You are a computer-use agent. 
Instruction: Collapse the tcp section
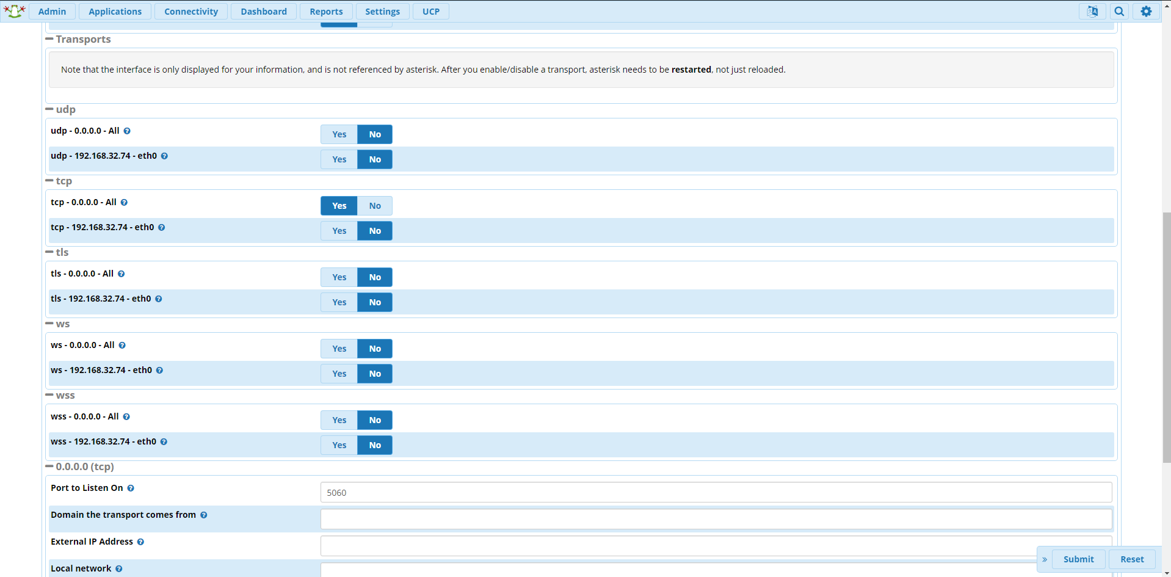tap(49, 181)
